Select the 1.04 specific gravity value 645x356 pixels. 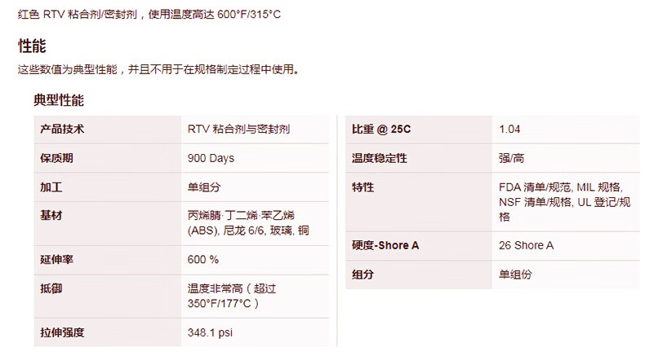coord(509,129)
